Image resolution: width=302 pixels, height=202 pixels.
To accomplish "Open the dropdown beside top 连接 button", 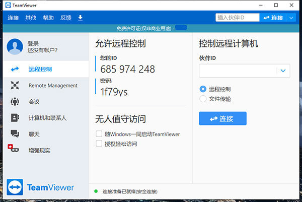I will point(291,18).
